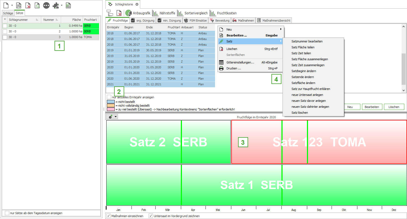Select 'Satz Fläche teilen' from submenu

(x=303, y=47)
